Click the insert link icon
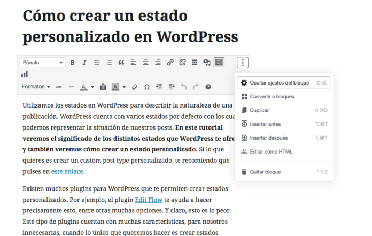372x236 pixels. pos(170,63)
